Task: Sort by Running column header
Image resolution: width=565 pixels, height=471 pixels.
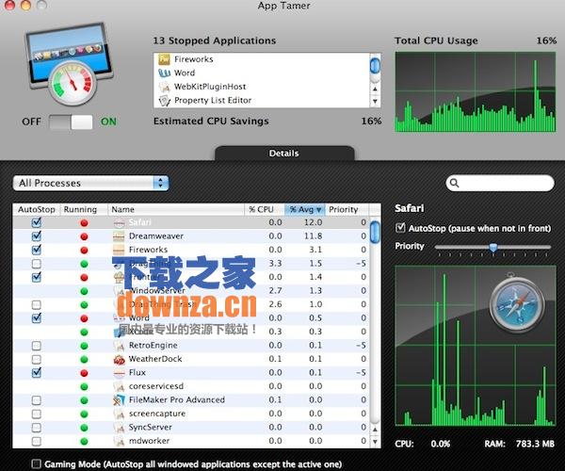Action: [x=84, y=209]
